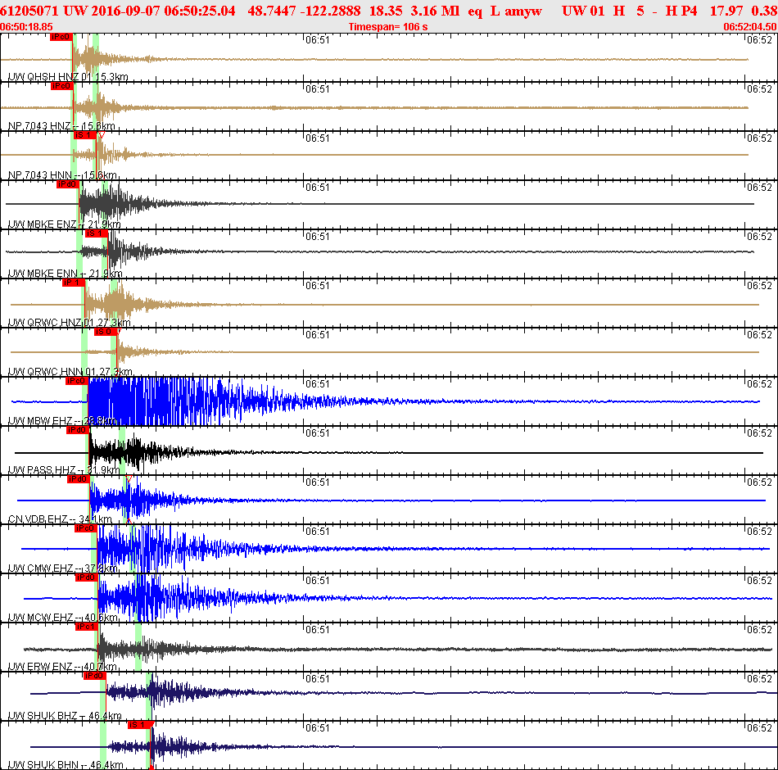Select the UW PASS HHZ channel label
Viewport: 778px width, 770px height.
pos(64,470)
